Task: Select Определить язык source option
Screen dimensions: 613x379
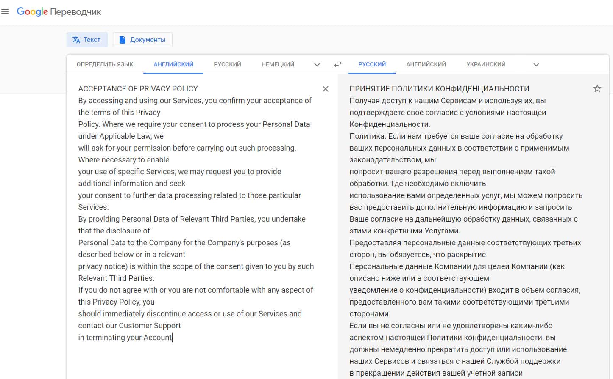Action: coord(105,64)
